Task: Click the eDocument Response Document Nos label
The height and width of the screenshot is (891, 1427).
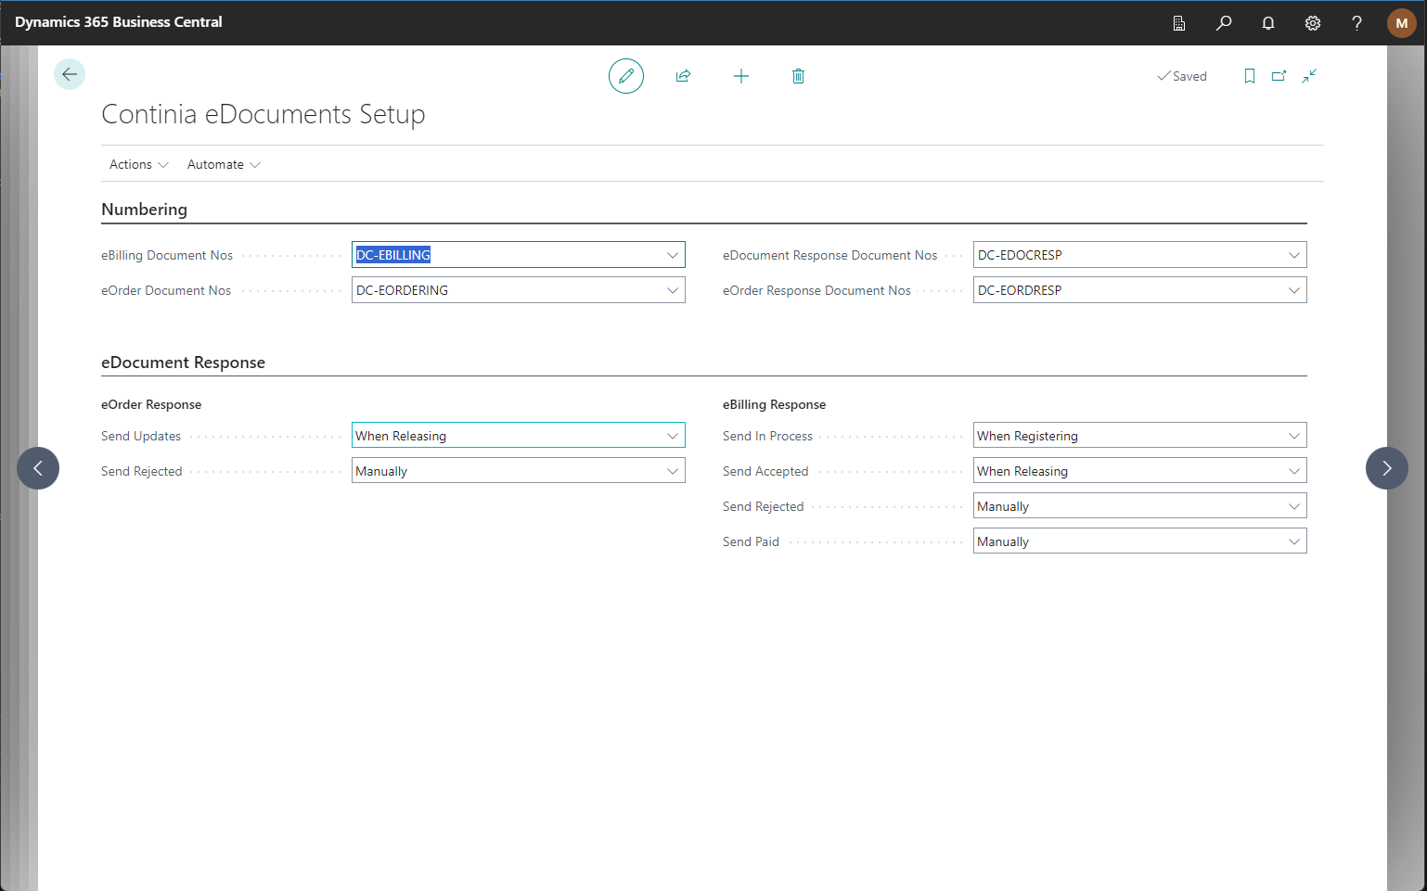Action: coord(830,255)
